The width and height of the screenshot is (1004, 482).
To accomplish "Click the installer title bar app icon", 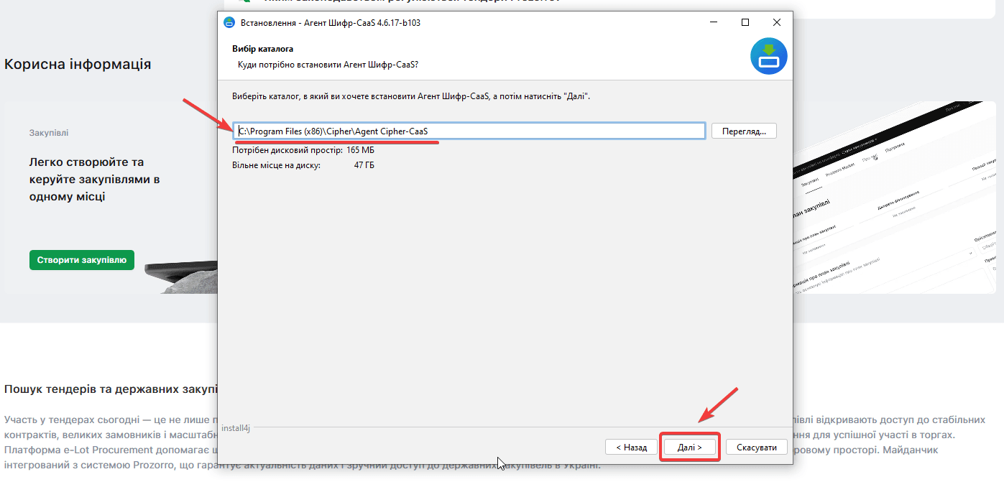I will click(229, 22).
